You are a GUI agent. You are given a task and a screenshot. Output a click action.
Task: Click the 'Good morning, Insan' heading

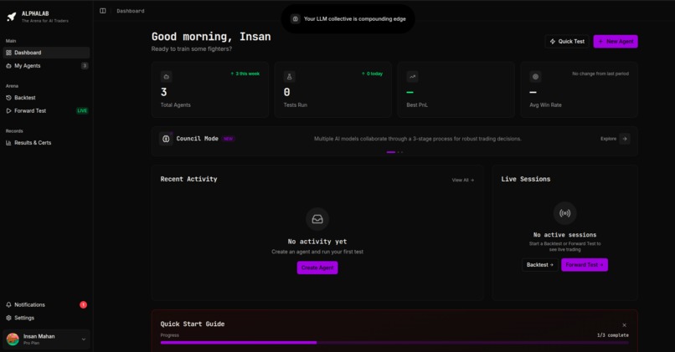[211, 37]
